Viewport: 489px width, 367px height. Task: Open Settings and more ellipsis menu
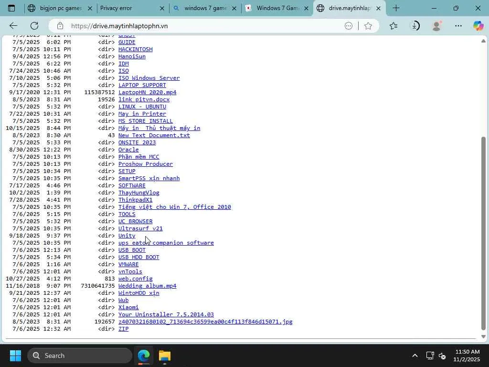458,26
